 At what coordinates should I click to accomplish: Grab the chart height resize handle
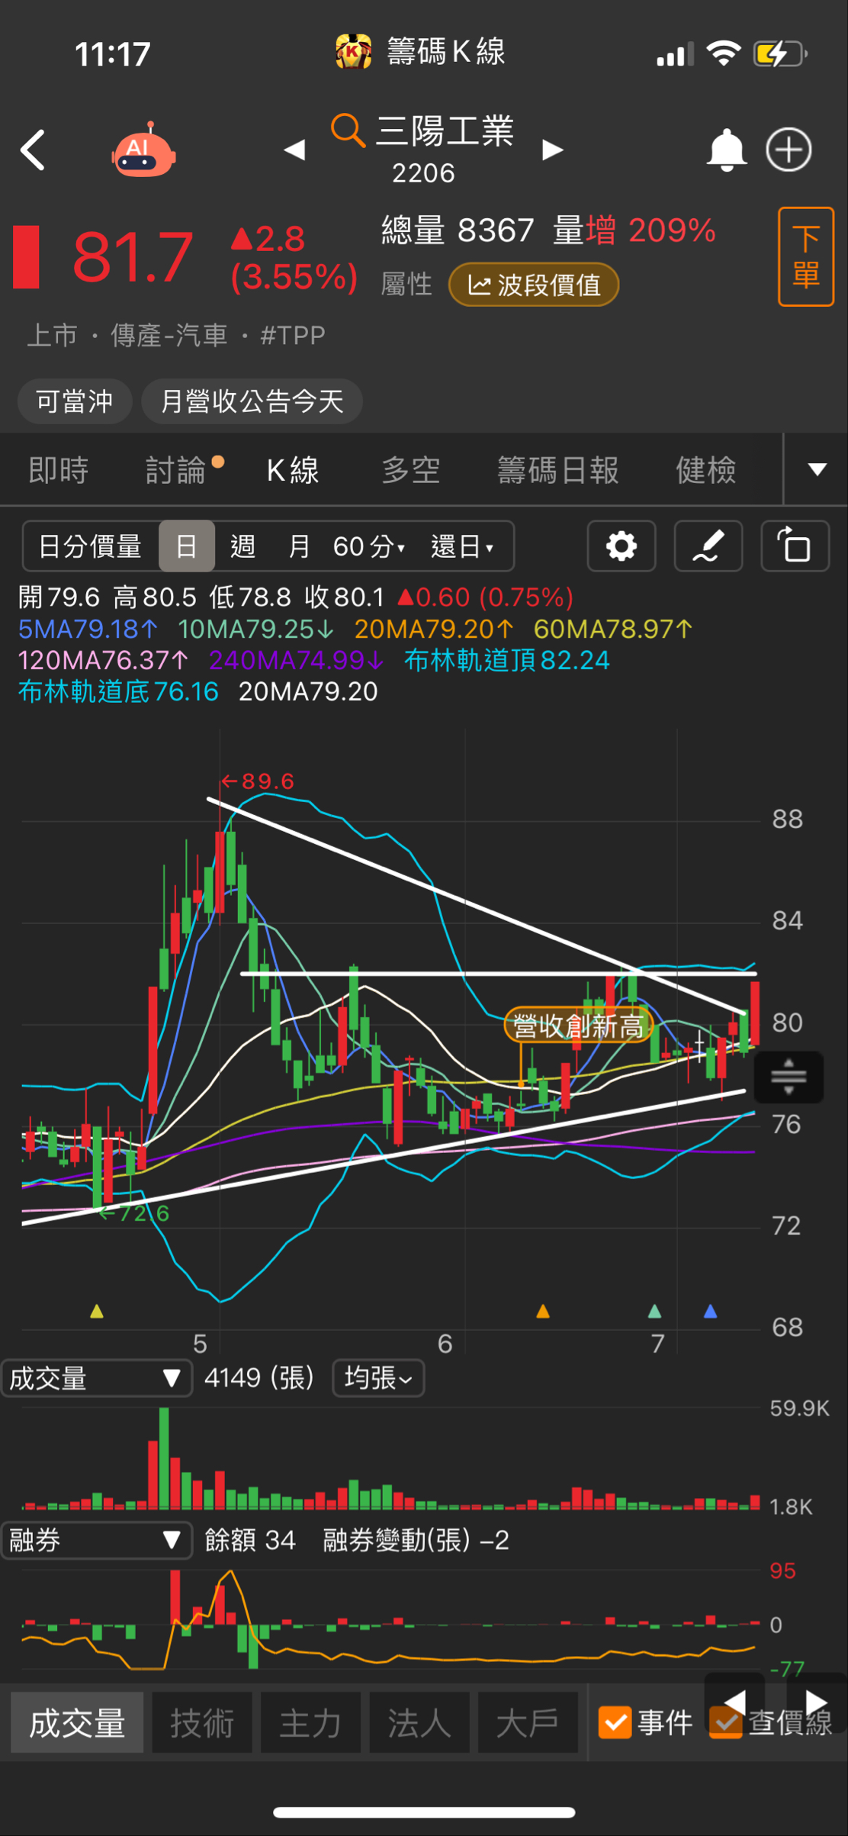pos(789,1077)
